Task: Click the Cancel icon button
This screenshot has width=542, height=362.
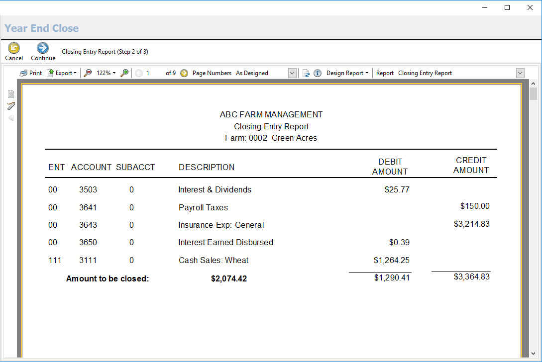Action: pos(14,48)
